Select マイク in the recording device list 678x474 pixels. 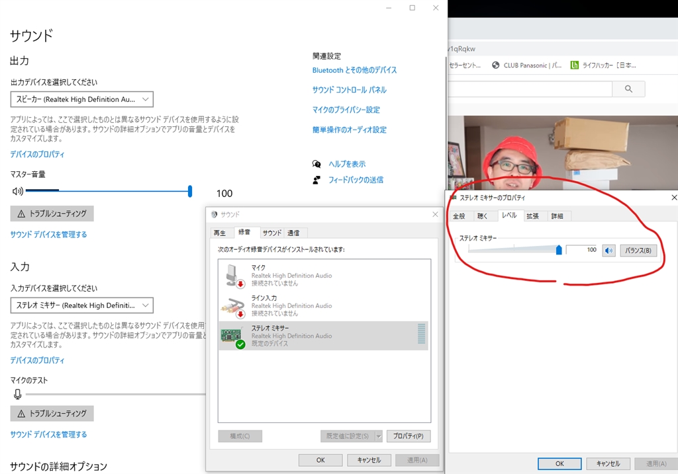pos(323,276)
